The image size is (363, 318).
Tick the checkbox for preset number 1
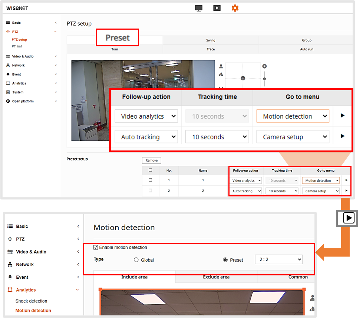150,180
